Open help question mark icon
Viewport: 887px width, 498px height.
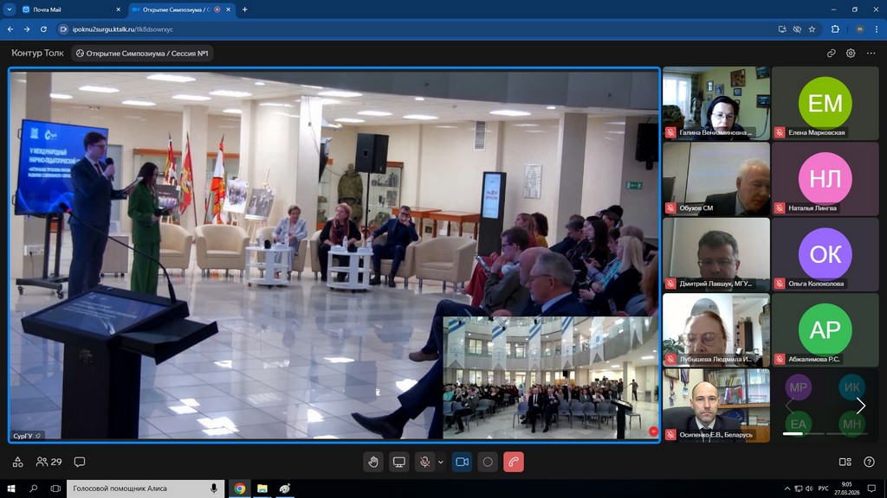point(869,462)
